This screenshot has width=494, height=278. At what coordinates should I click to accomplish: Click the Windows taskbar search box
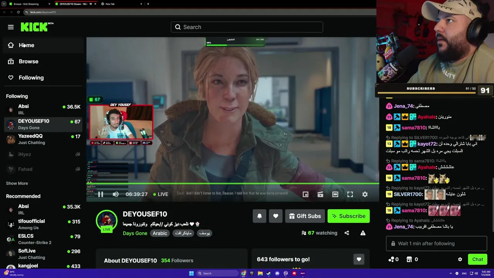[x=218, y=273]
